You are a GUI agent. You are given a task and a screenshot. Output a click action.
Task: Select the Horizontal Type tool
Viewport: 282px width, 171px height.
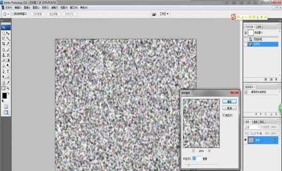pos(8,72)
